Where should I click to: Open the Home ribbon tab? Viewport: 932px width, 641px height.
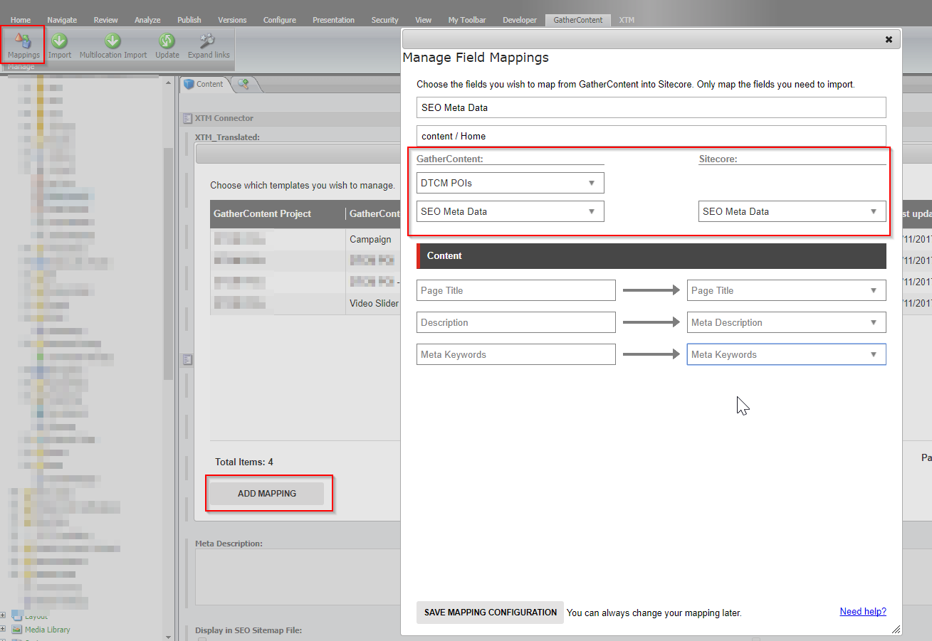pyautogui.click(x=21, y=20)
